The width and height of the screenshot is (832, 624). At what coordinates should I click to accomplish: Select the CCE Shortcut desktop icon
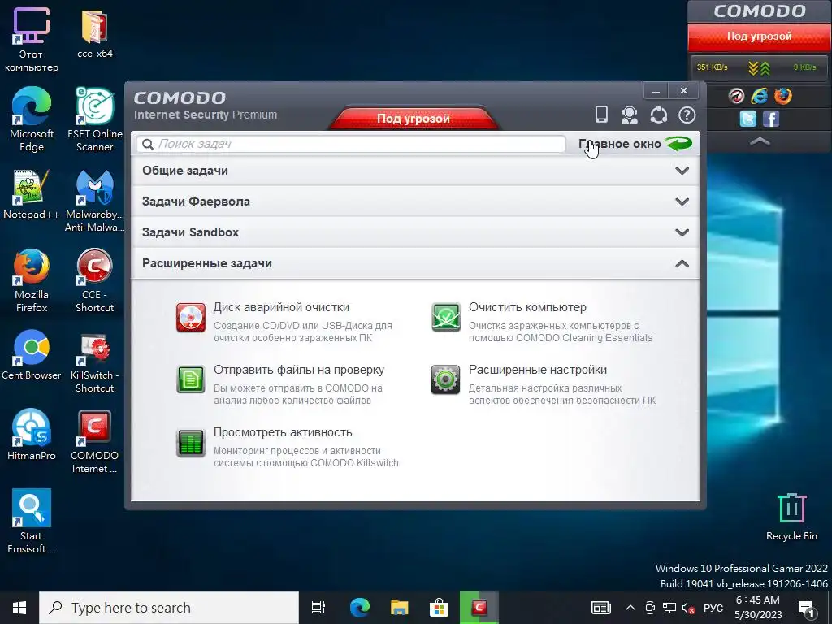[94, 280]
